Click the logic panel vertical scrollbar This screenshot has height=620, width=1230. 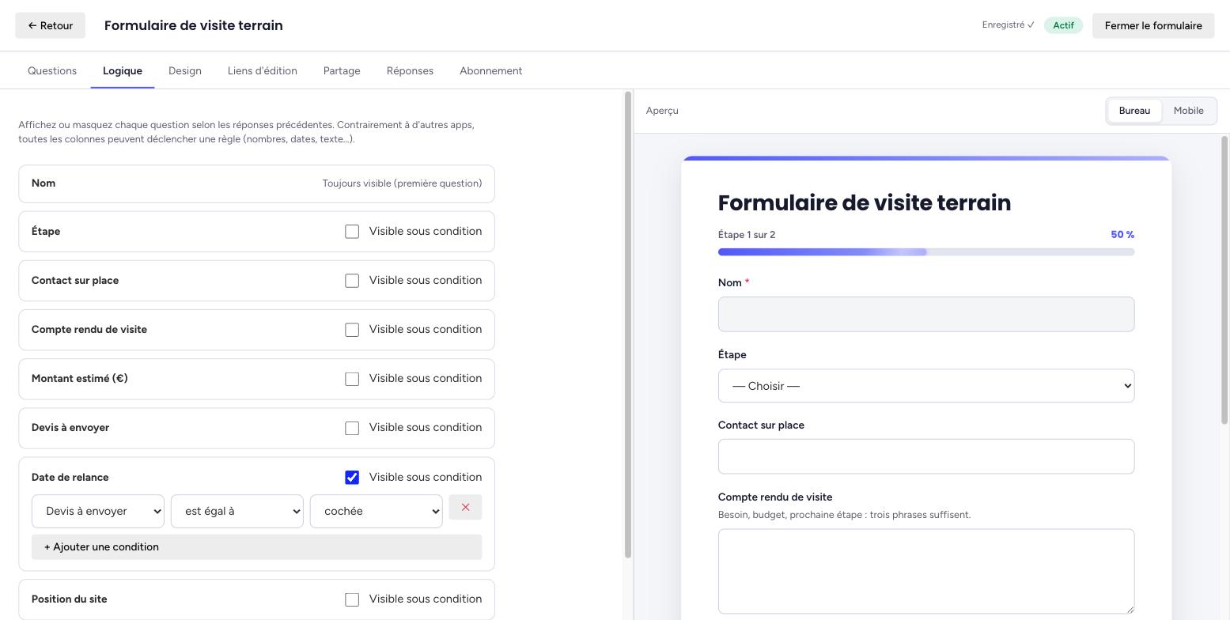(628, 325)
